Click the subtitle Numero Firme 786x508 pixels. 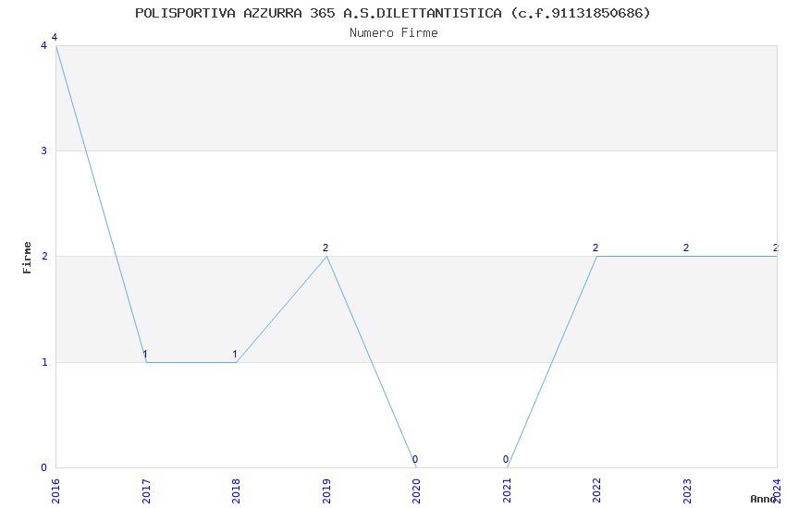point(394,32)
